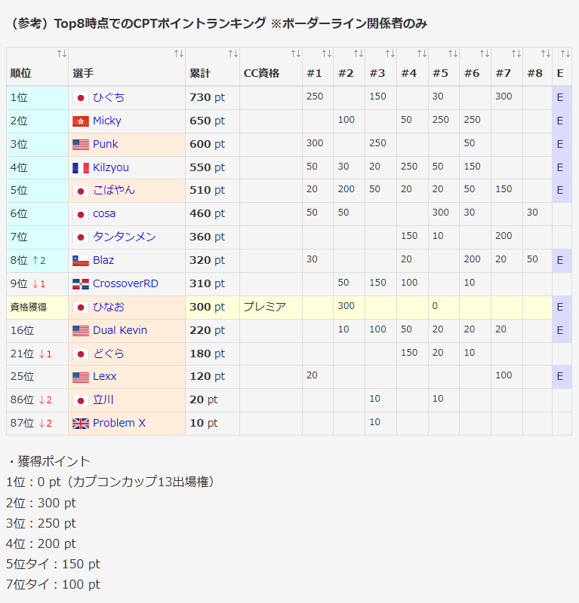Click Japan flag next to 立川
Screen dimensions: 579x603
[x=81, y=401]
